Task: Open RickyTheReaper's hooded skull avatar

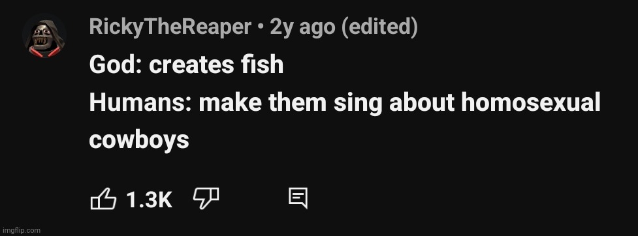Action: [44, 36]
